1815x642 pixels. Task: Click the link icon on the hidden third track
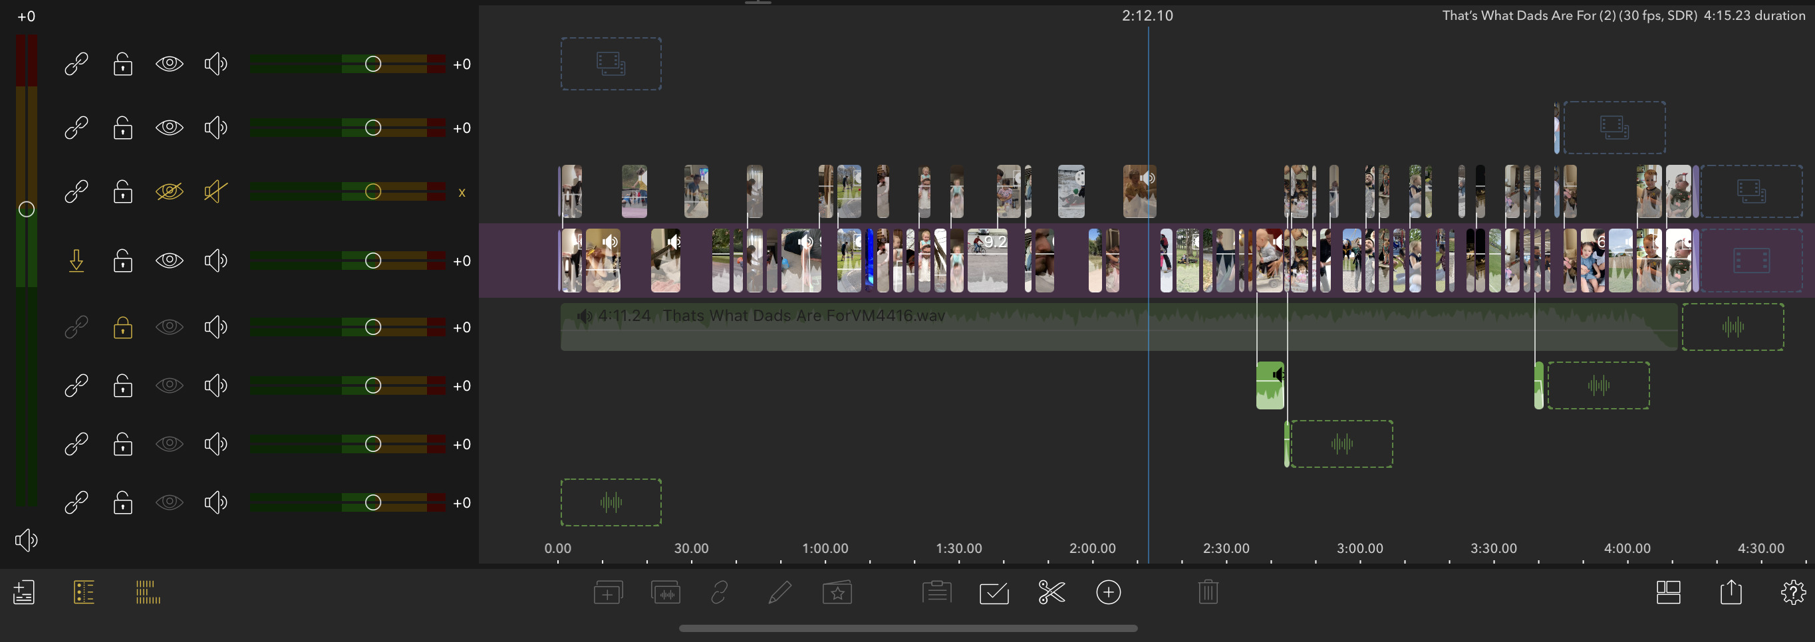pyautogui.click(x=76, y=191)
